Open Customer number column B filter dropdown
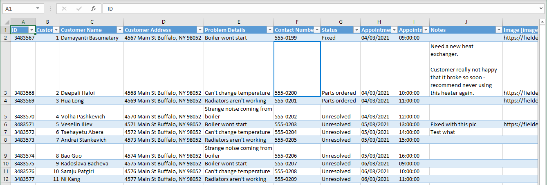 tap(56, 30)
